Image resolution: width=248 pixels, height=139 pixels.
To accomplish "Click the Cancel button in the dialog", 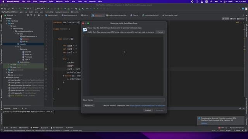I will [x=148, y=110].
